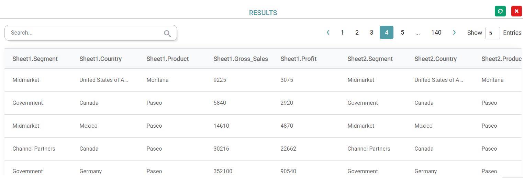Jump to last page 140
This screenshot has width=523, height=178.
pyautogui.click(x=436, y=33)
